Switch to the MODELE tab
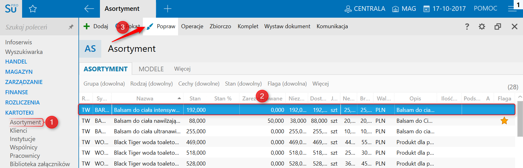Screen dimensions: 523x168 point(151,69)
